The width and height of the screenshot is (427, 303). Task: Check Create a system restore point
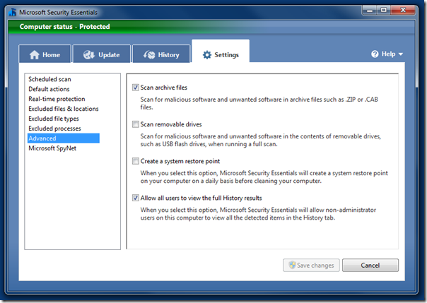135,161
